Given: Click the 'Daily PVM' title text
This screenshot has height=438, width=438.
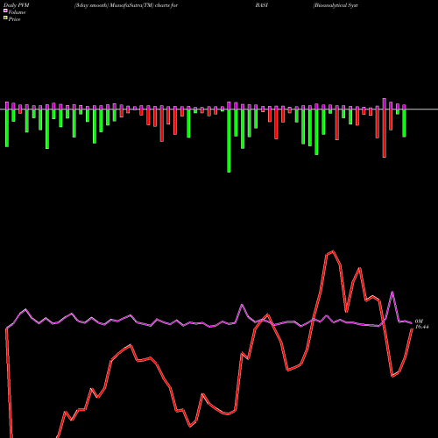Looking at the screenshot, I should tap(17, 5).
